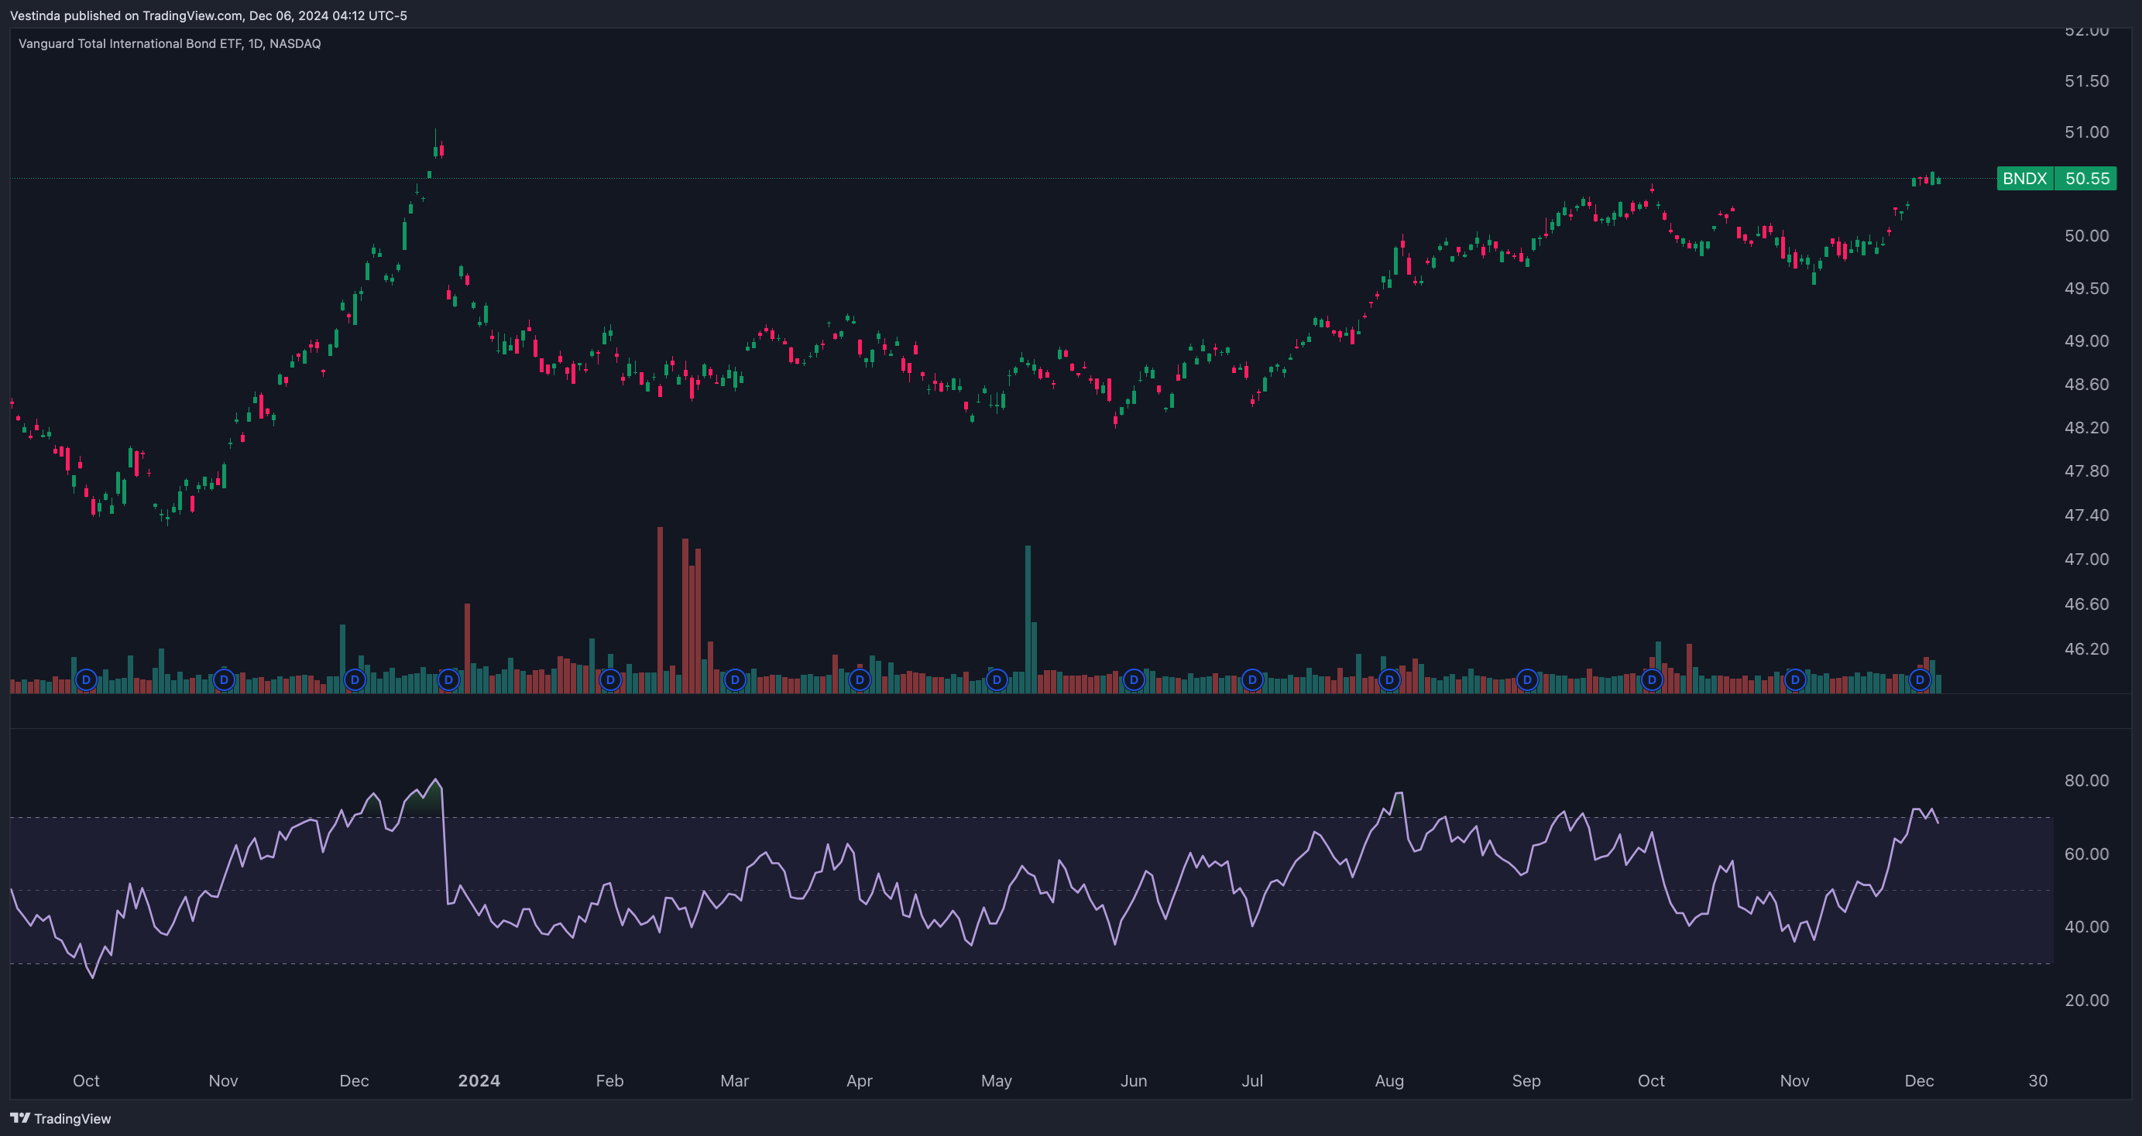Click the latest Dec 2024 dividend marker

(1920, 679)
